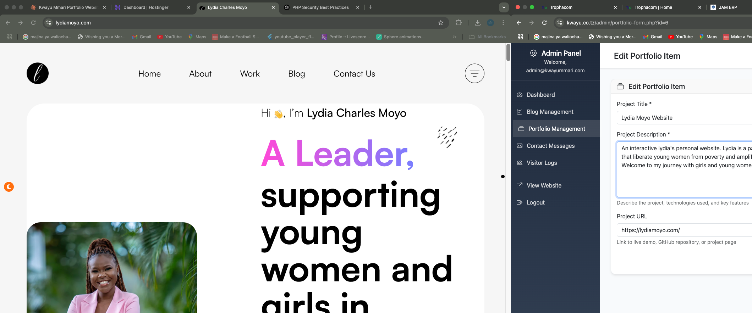Open apps grid icon in right bookmarks bar
Viewport: 752px width, 313px height.
(520, 37)
